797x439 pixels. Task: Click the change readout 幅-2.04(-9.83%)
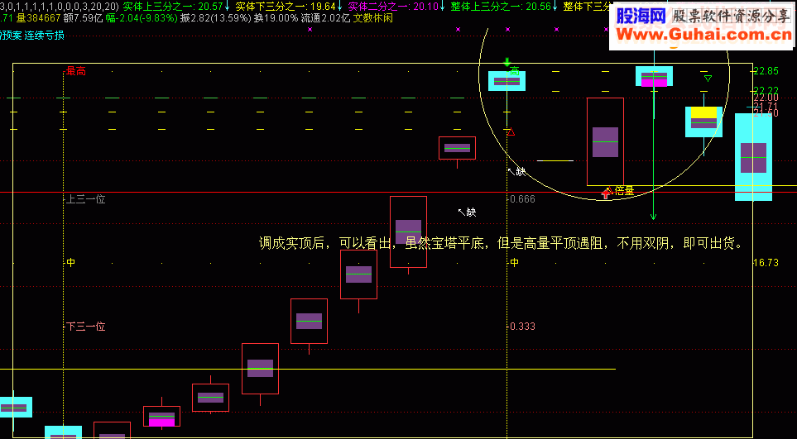[x=142, y=18]
